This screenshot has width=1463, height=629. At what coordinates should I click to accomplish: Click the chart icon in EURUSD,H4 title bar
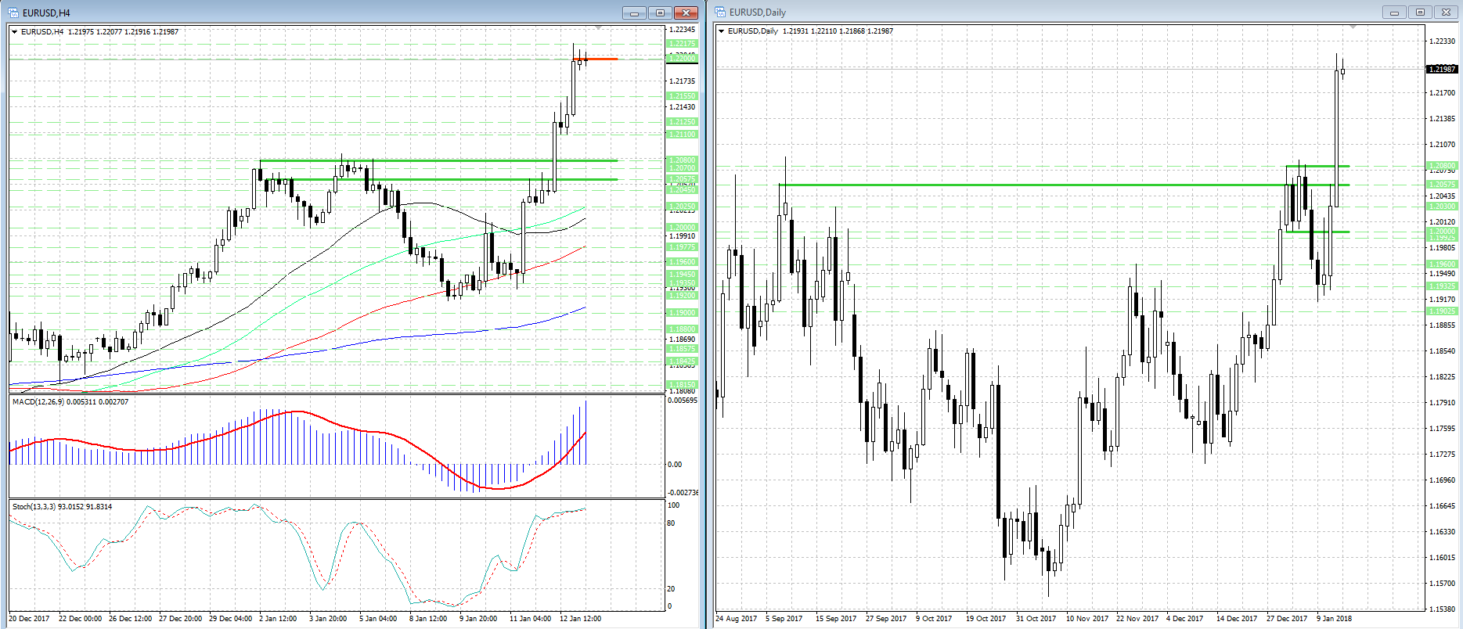tap(13, 13)
